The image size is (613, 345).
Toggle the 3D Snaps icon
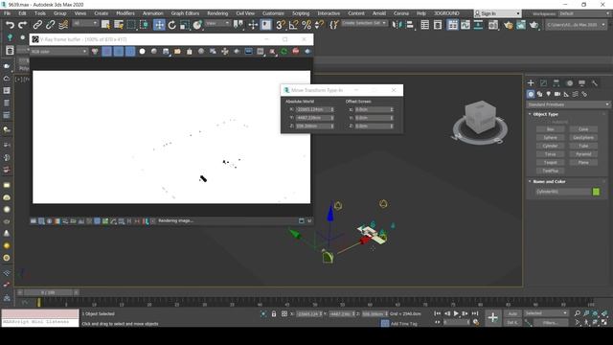[x=281, y=25]
